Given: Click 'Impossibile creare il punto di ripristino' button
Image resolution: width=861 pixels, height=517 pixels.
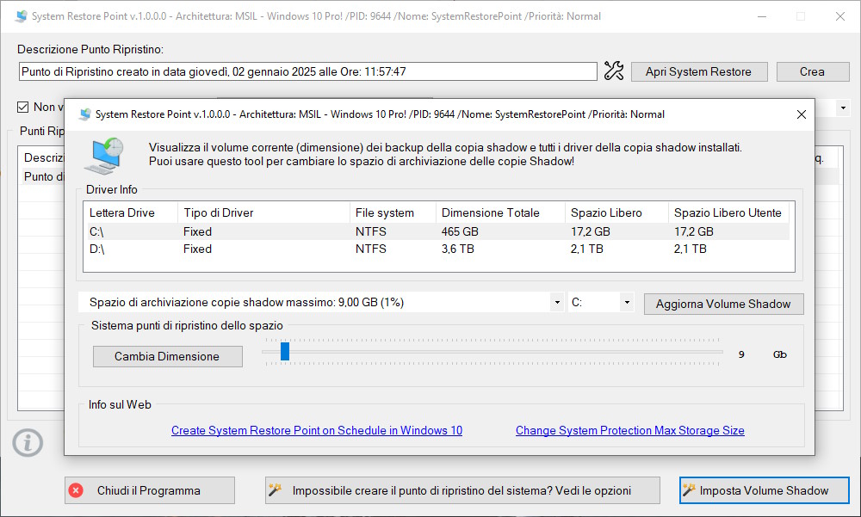Looking at the screenshot, I should coord(462,490).
